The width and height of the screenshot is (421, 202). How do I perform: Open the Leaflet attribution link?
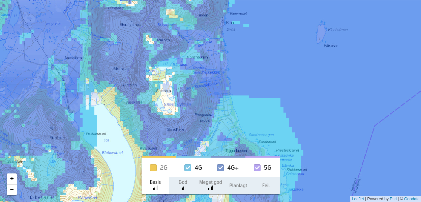[x=358, y=199]
